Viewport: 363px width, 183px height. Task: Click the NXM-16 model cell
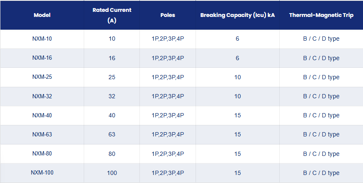(42, 58)
